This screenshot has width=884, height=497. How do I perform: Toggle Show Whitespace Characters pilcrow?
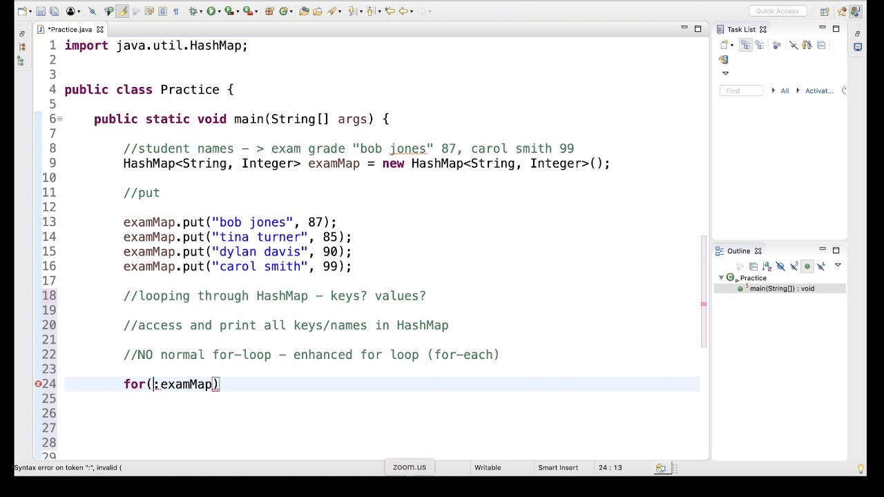tap(175, 11)
